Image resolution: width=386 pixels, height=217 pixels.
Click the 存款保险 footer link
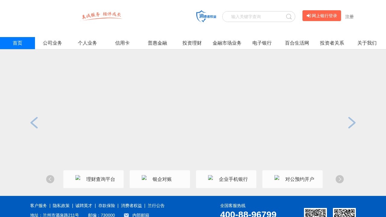pos(107,206)
